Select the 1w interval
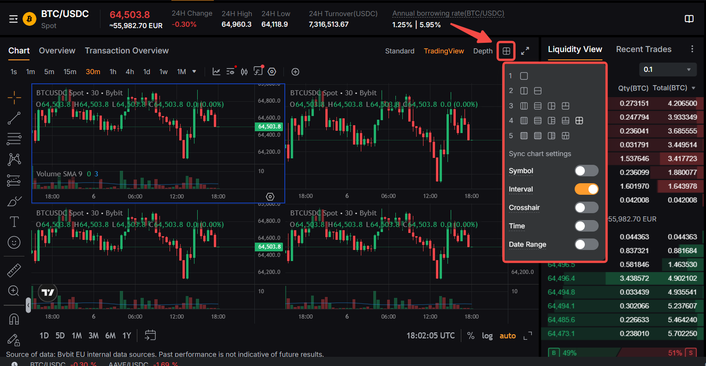This screenshot has width=706, height=366. coord(164,71)
